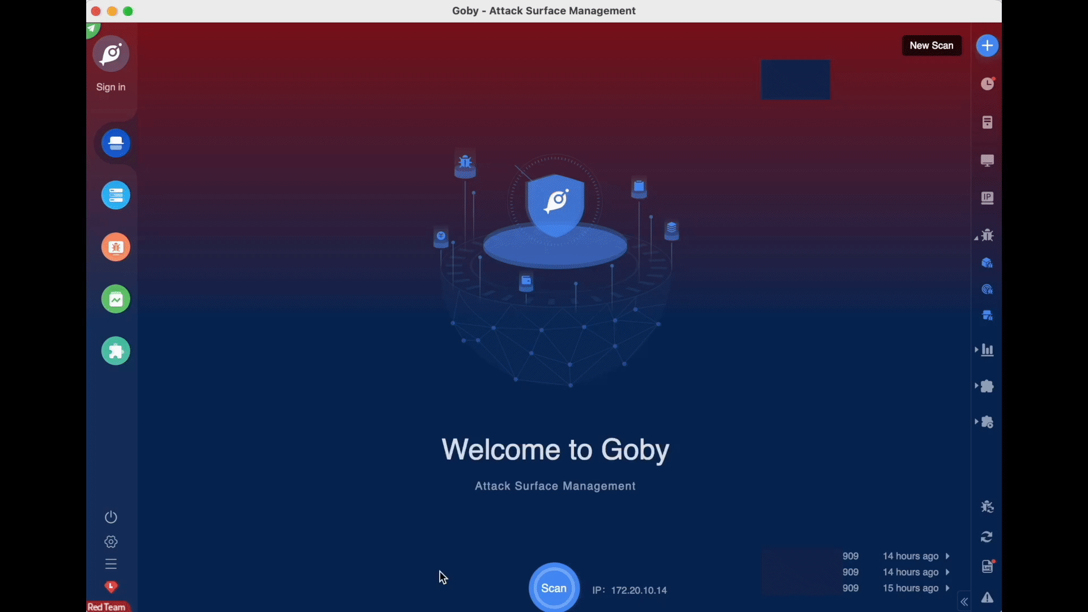Click the Attack Surface Management subtitle
1088x612 pixels.
pyautogui.click(x=555, y=486)
